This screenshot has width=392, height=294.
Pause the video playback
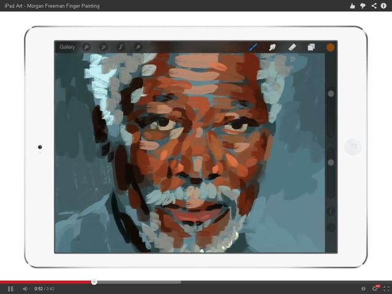click(x=10, y=289)
